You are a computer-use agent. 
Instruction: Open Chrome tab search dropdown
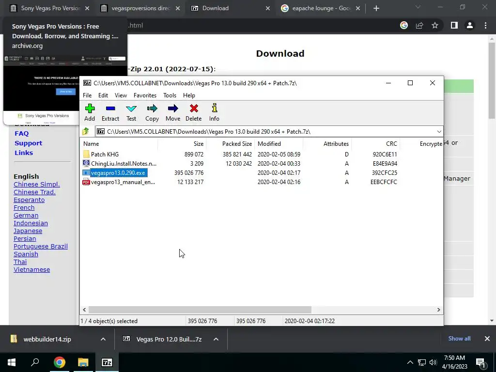click(x=418, y=7)
